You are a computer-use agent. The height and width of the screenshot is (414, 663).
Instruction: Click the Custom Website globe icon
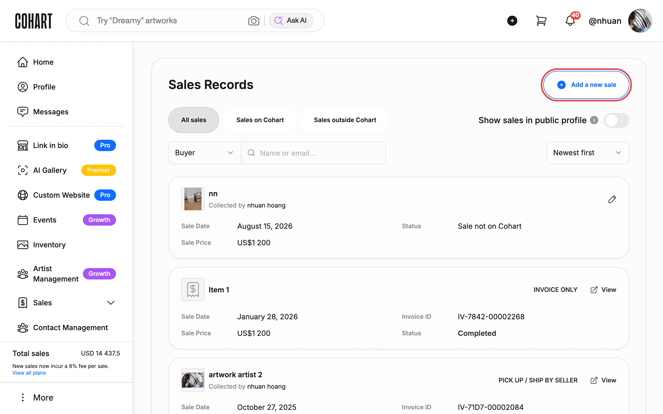click(x=23, y=195)
